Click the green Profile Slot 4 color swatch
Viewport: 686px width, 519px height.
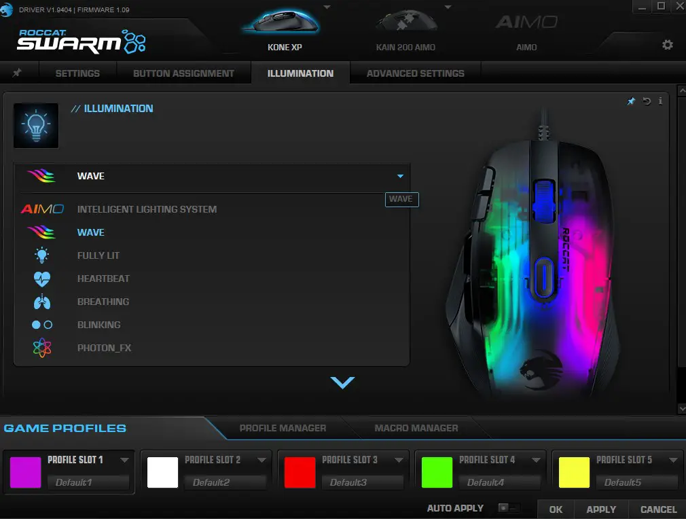coord(437,472)
